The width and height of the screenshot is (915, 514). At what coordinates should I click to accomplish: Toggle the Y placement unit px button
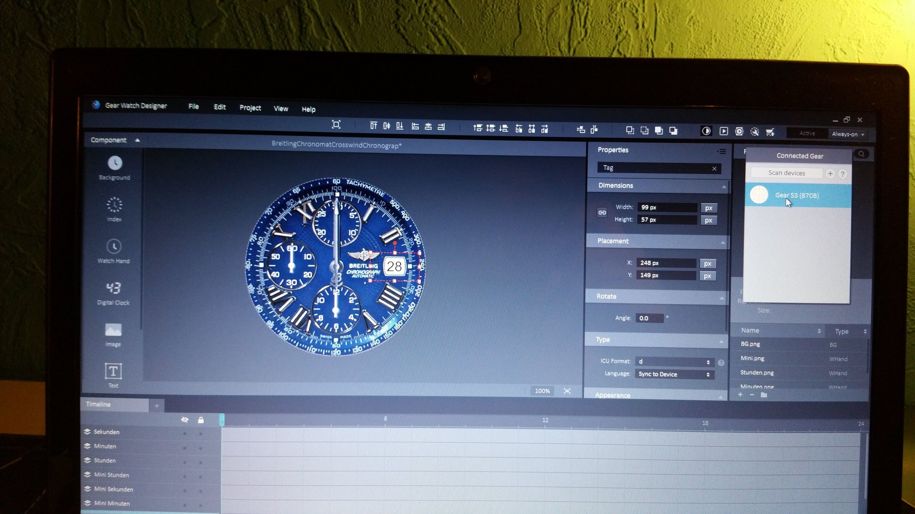[x=707, y=276]
